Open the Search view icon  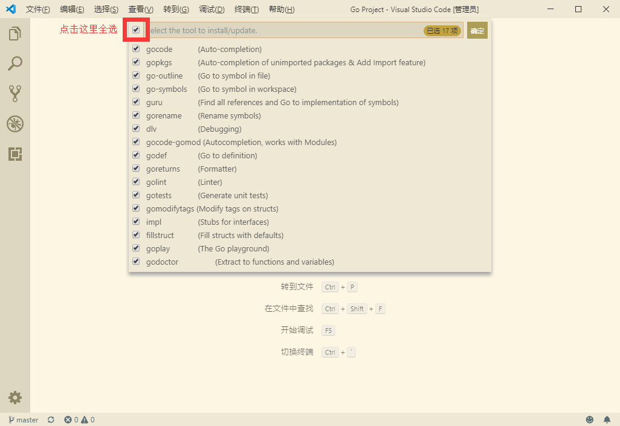(x=15, y=63)
